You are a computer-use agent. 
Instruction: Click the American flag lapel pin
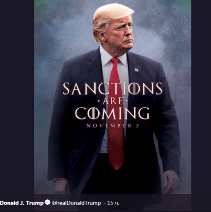click(136, 70)
